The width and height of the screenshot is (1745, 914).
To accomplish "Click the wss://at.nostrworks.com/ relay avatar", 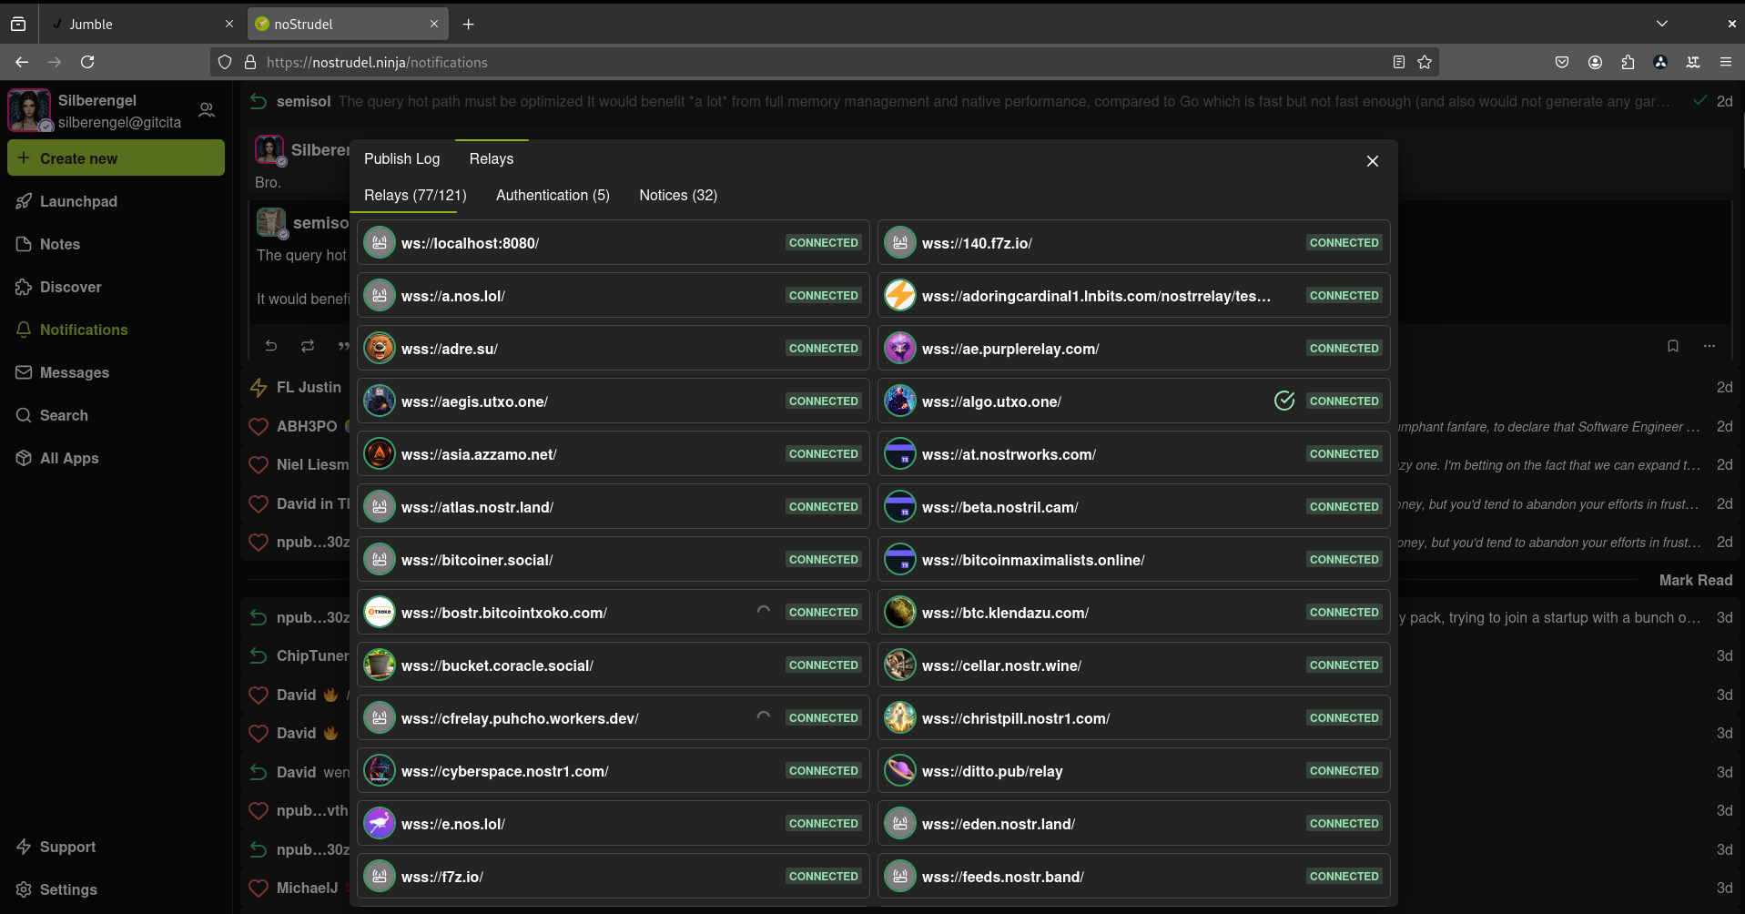I will [x=900, y=454].
